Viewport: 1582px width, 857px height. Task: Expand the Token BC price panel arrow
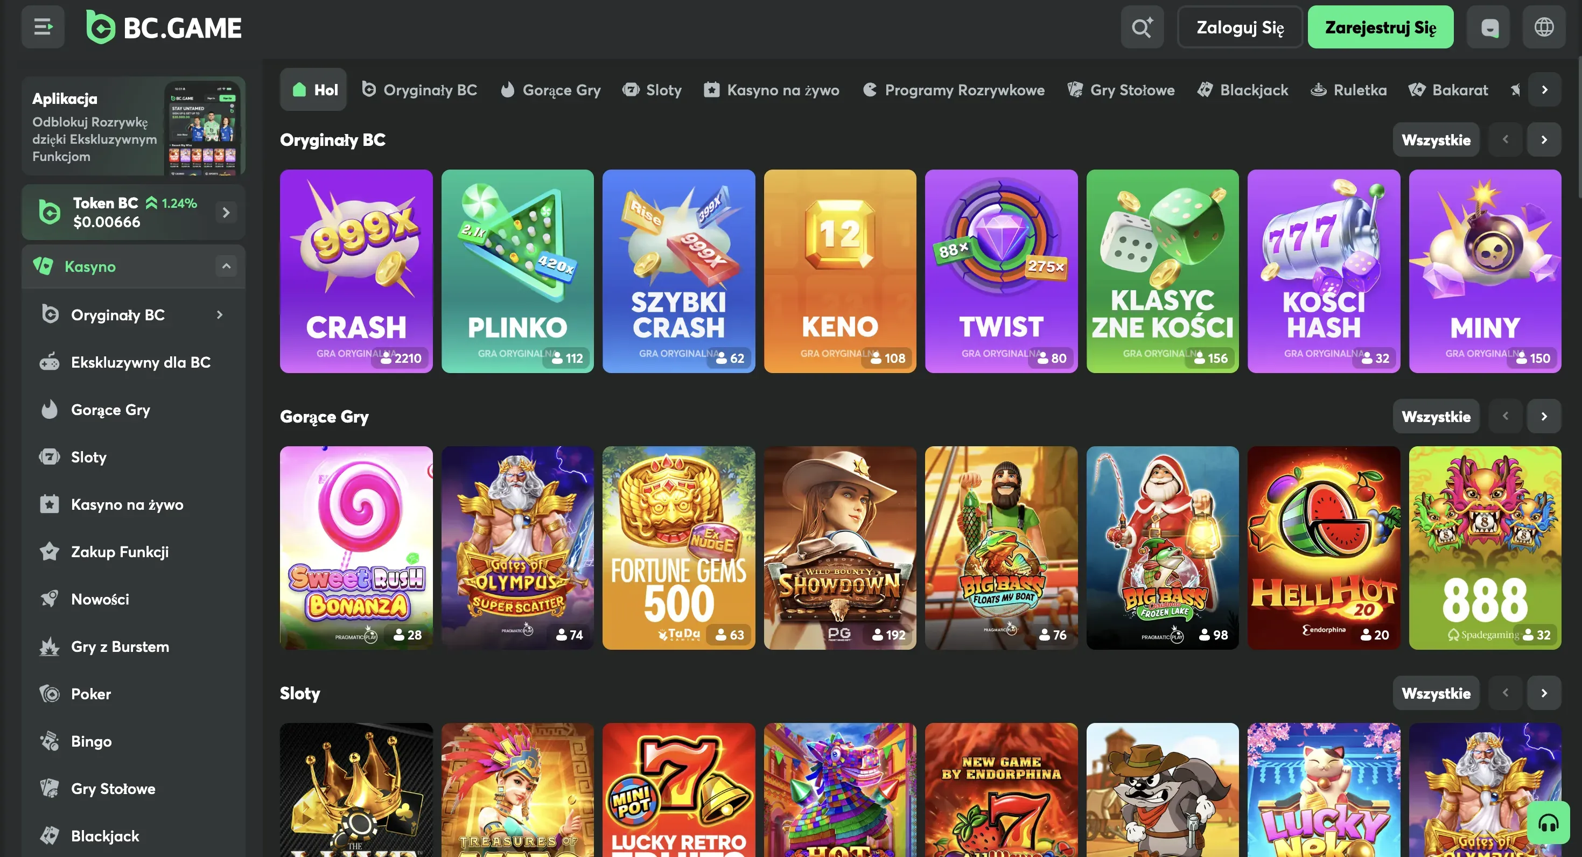coord(226,212)
